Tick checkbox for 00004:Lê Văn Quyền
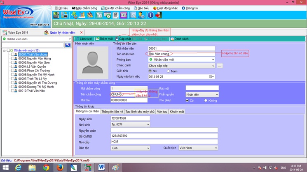 click(x=12, y=67)
